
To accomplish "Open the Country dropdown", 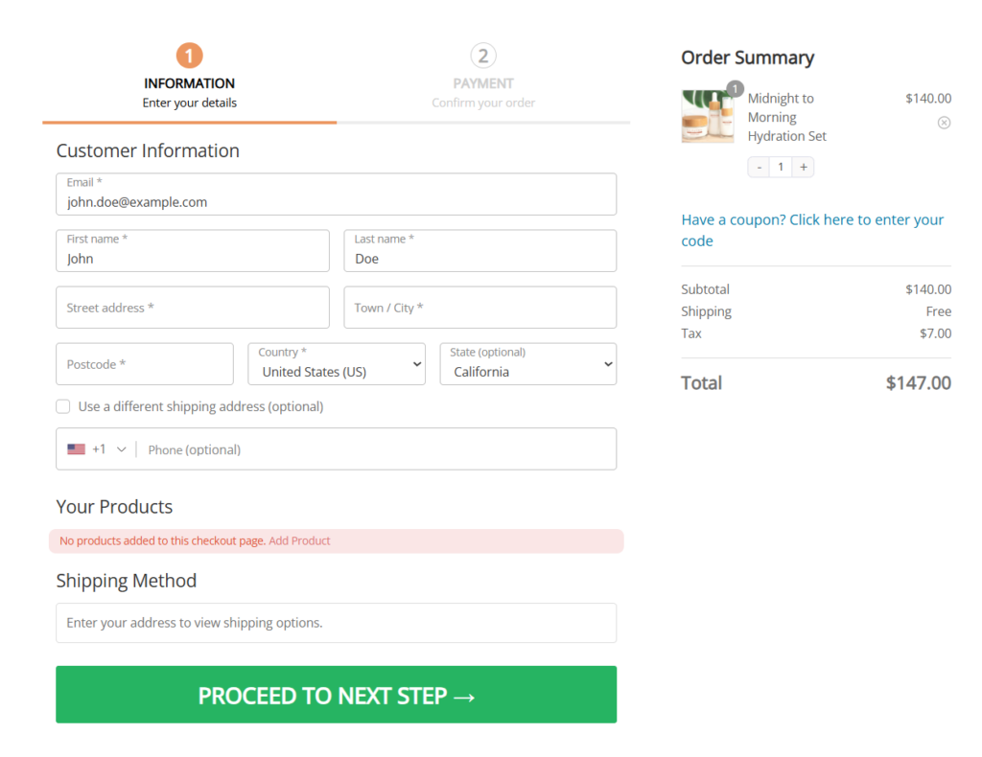I will tap(337, 364).
